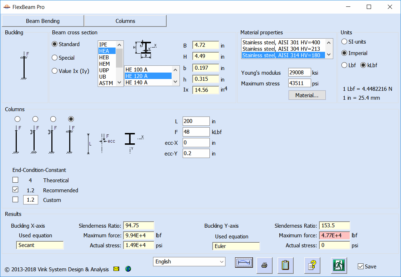Select the third column type radio button
The height and width of the screenshot is (277, 401).
53,119
